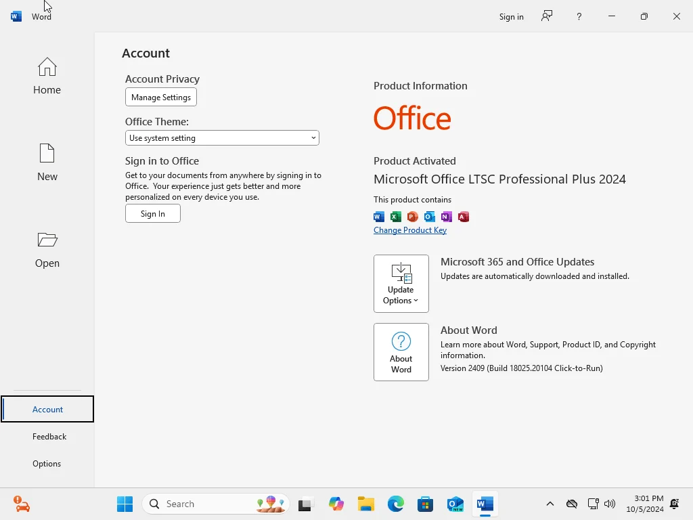693x520 pixels.
Task: Click the Outlook icon in taskbar
Action: point(455,504)
